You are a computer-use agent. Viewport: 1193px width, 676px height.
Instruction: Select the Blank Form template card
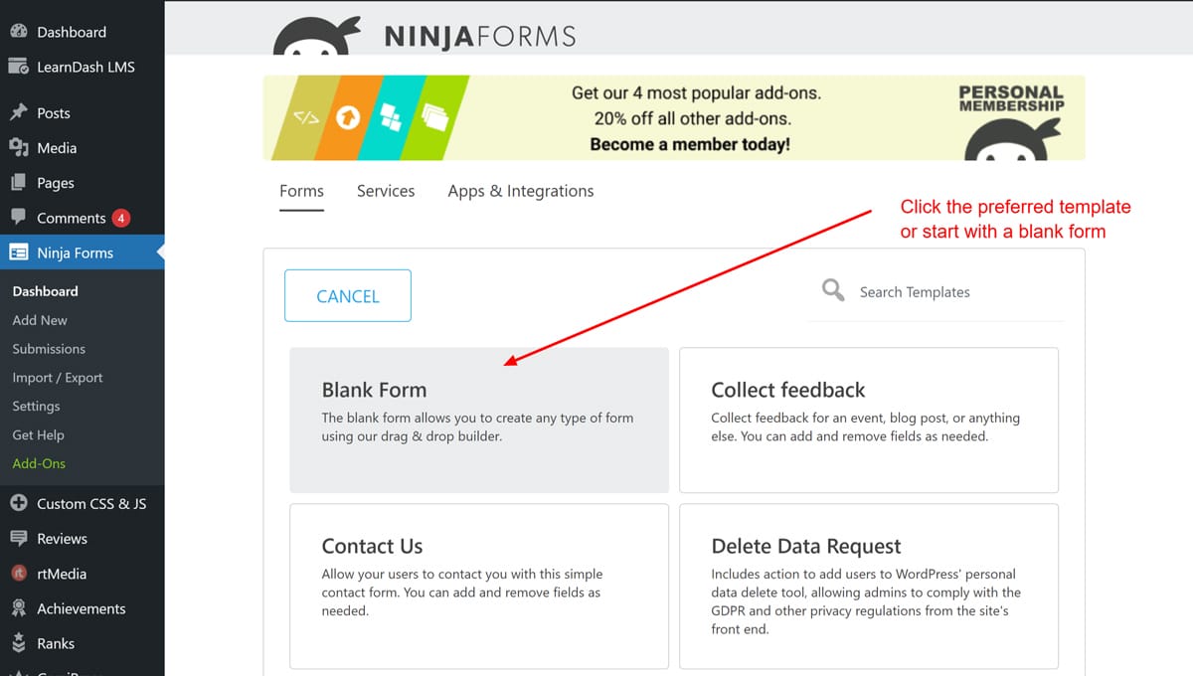[478, 420]
